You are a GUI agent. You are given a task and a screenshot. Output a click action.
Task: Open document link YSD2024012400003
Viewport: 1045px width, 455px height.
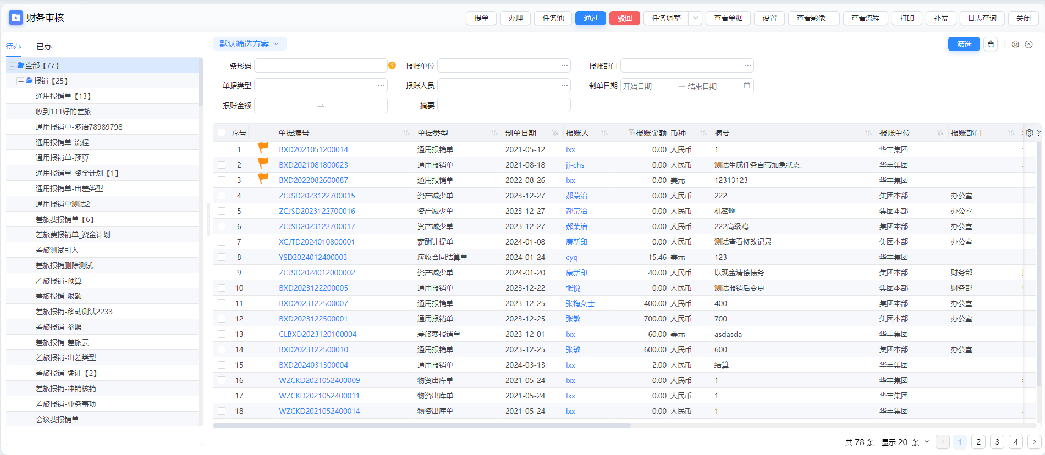313,257
